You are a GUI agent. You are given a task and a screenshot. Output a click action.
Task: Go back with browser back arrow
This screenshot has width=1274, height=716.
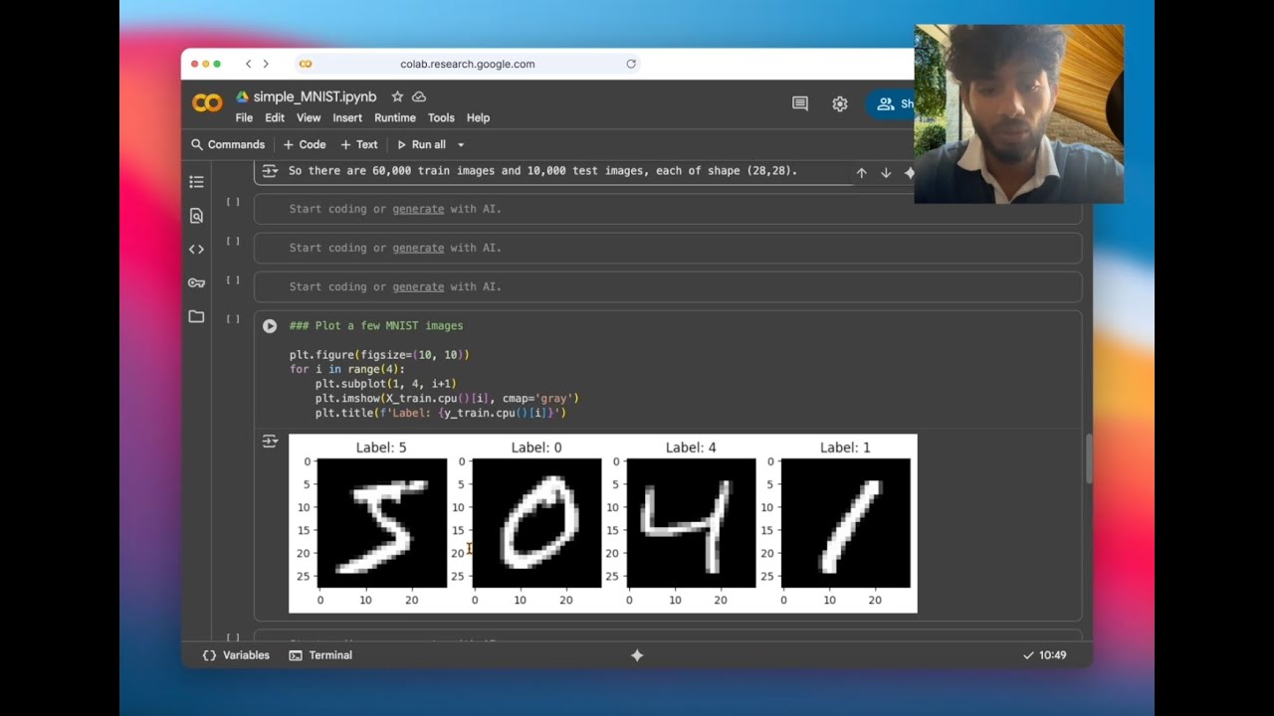249,64
